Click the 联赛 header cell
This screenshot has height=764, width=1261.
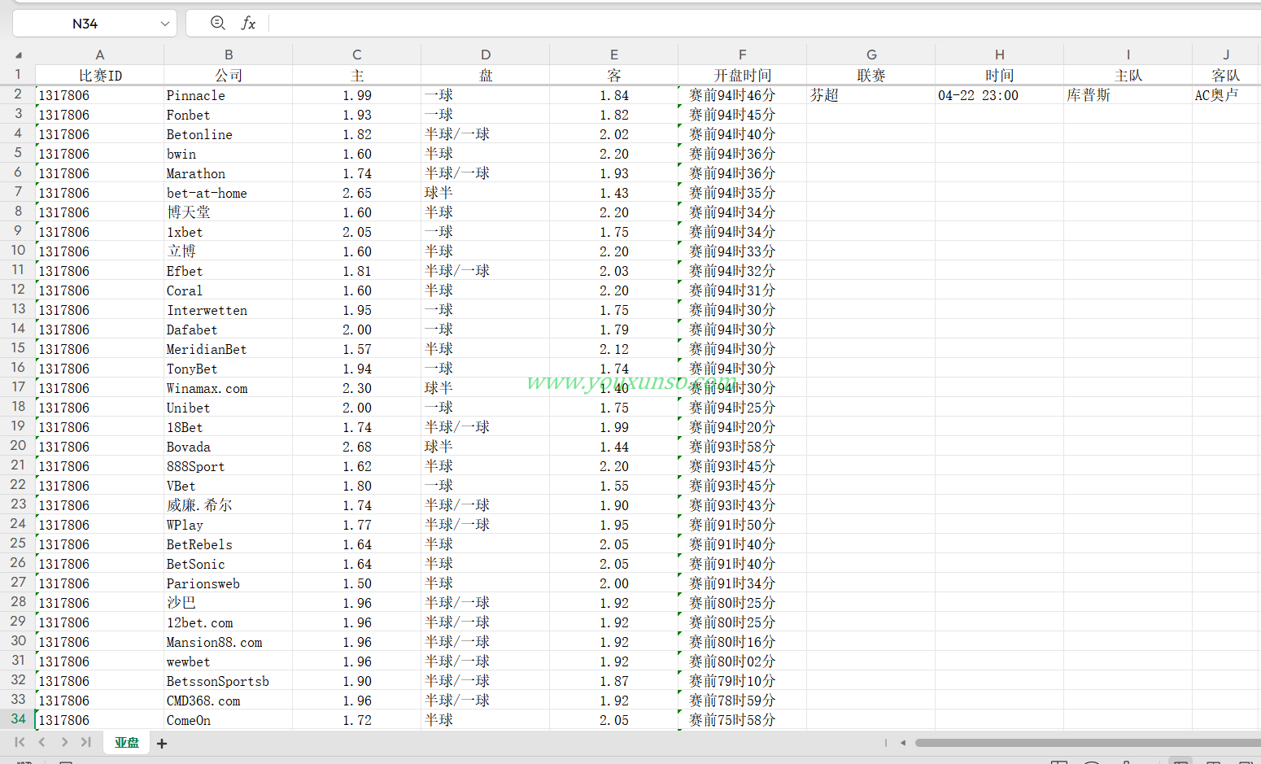(x=871, y=75)
